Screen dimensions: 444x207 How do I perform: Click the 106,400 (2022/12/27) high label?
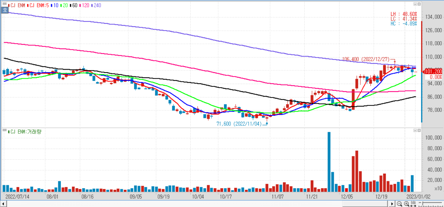tap(366, 59)
